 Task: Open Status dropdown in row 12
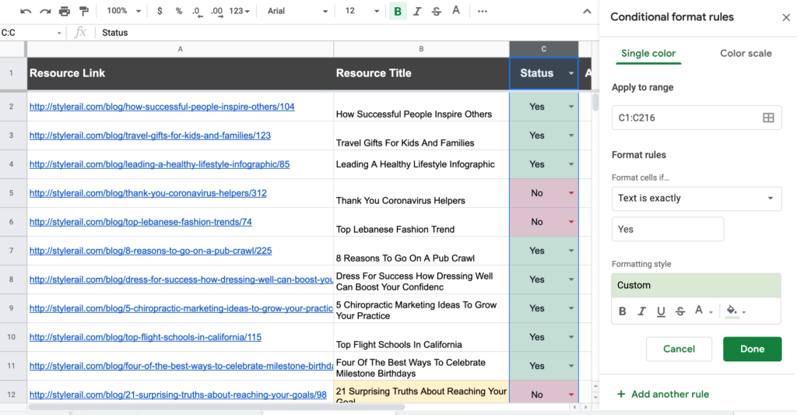[571, 395]
